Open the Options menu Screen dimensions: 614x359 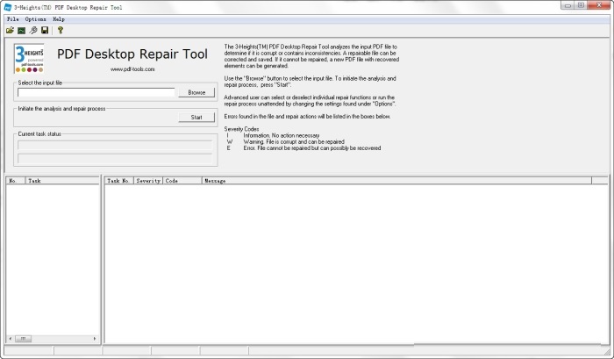click(35, 18)
